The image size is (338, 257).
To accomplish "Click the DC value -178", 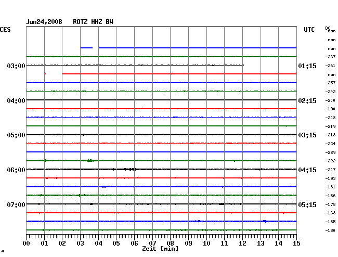I will tap(330, 204).
